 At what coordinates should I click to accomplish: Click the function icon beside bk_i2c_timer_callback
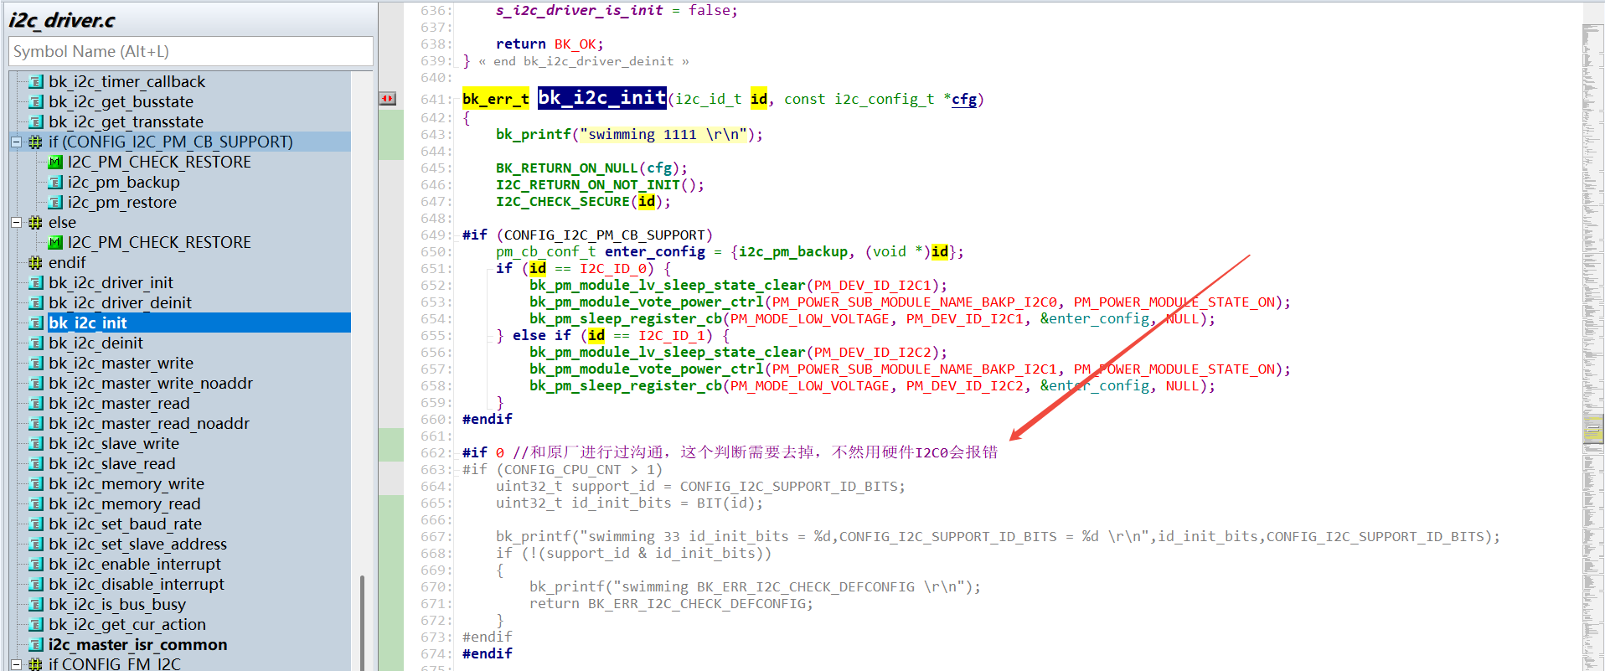point(36,82)
